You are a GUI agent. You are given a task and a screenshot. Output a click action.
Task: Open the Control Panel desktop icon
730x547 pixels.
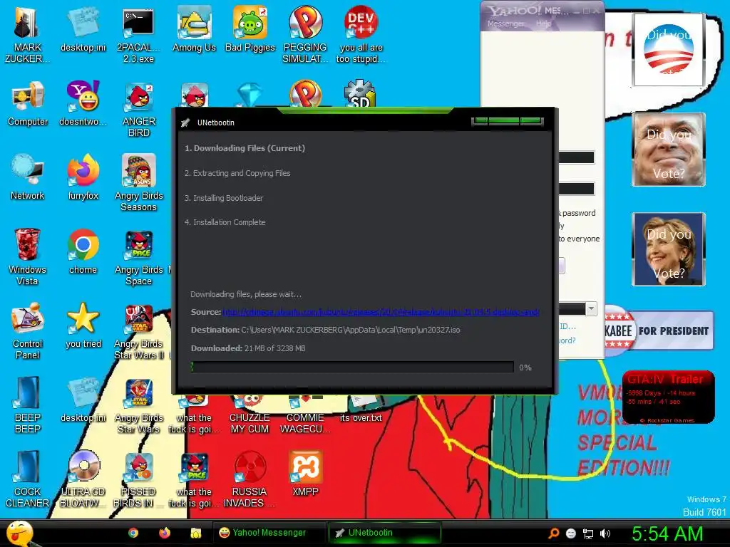(28, 331)
